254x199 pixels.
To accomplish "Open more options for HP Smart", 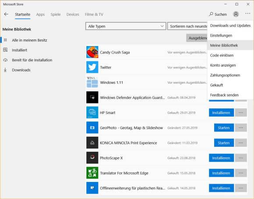I will [x=241, y=113].
